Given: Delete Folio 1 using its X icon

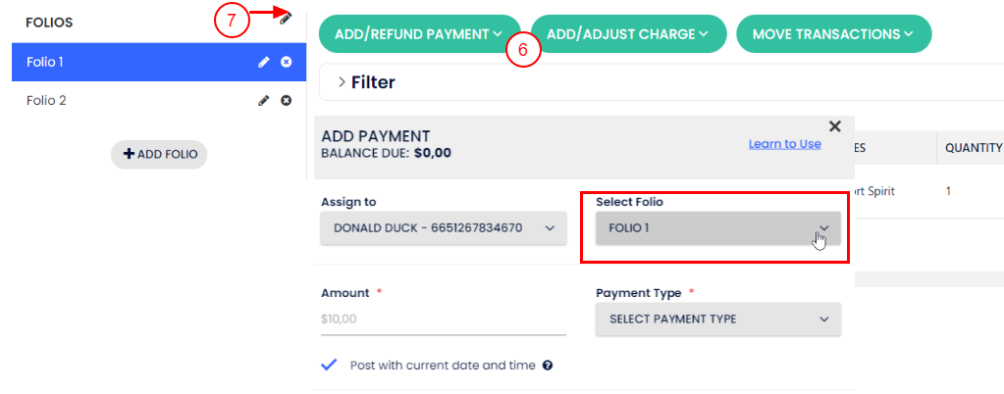Looking at the screenshot, I should (x=286, y=62).
